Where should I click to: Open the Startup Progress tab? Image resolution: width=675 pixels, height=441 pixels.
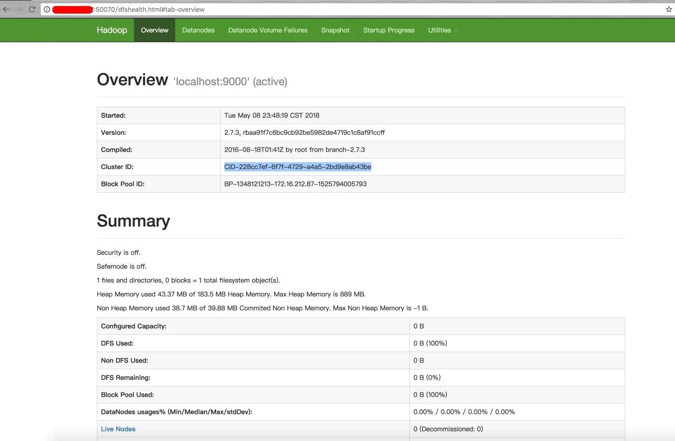389,30
